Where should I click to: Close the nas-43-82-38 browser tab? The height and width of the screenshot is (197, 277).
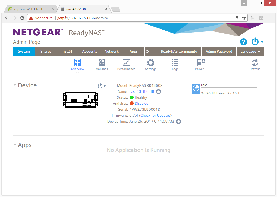(106, 9)
